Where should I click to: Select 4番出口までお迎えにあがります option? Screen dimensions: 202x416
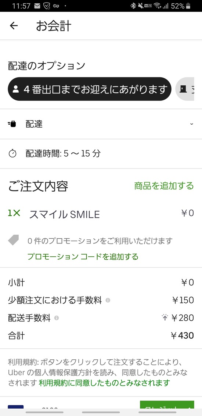tap(90, 89)
